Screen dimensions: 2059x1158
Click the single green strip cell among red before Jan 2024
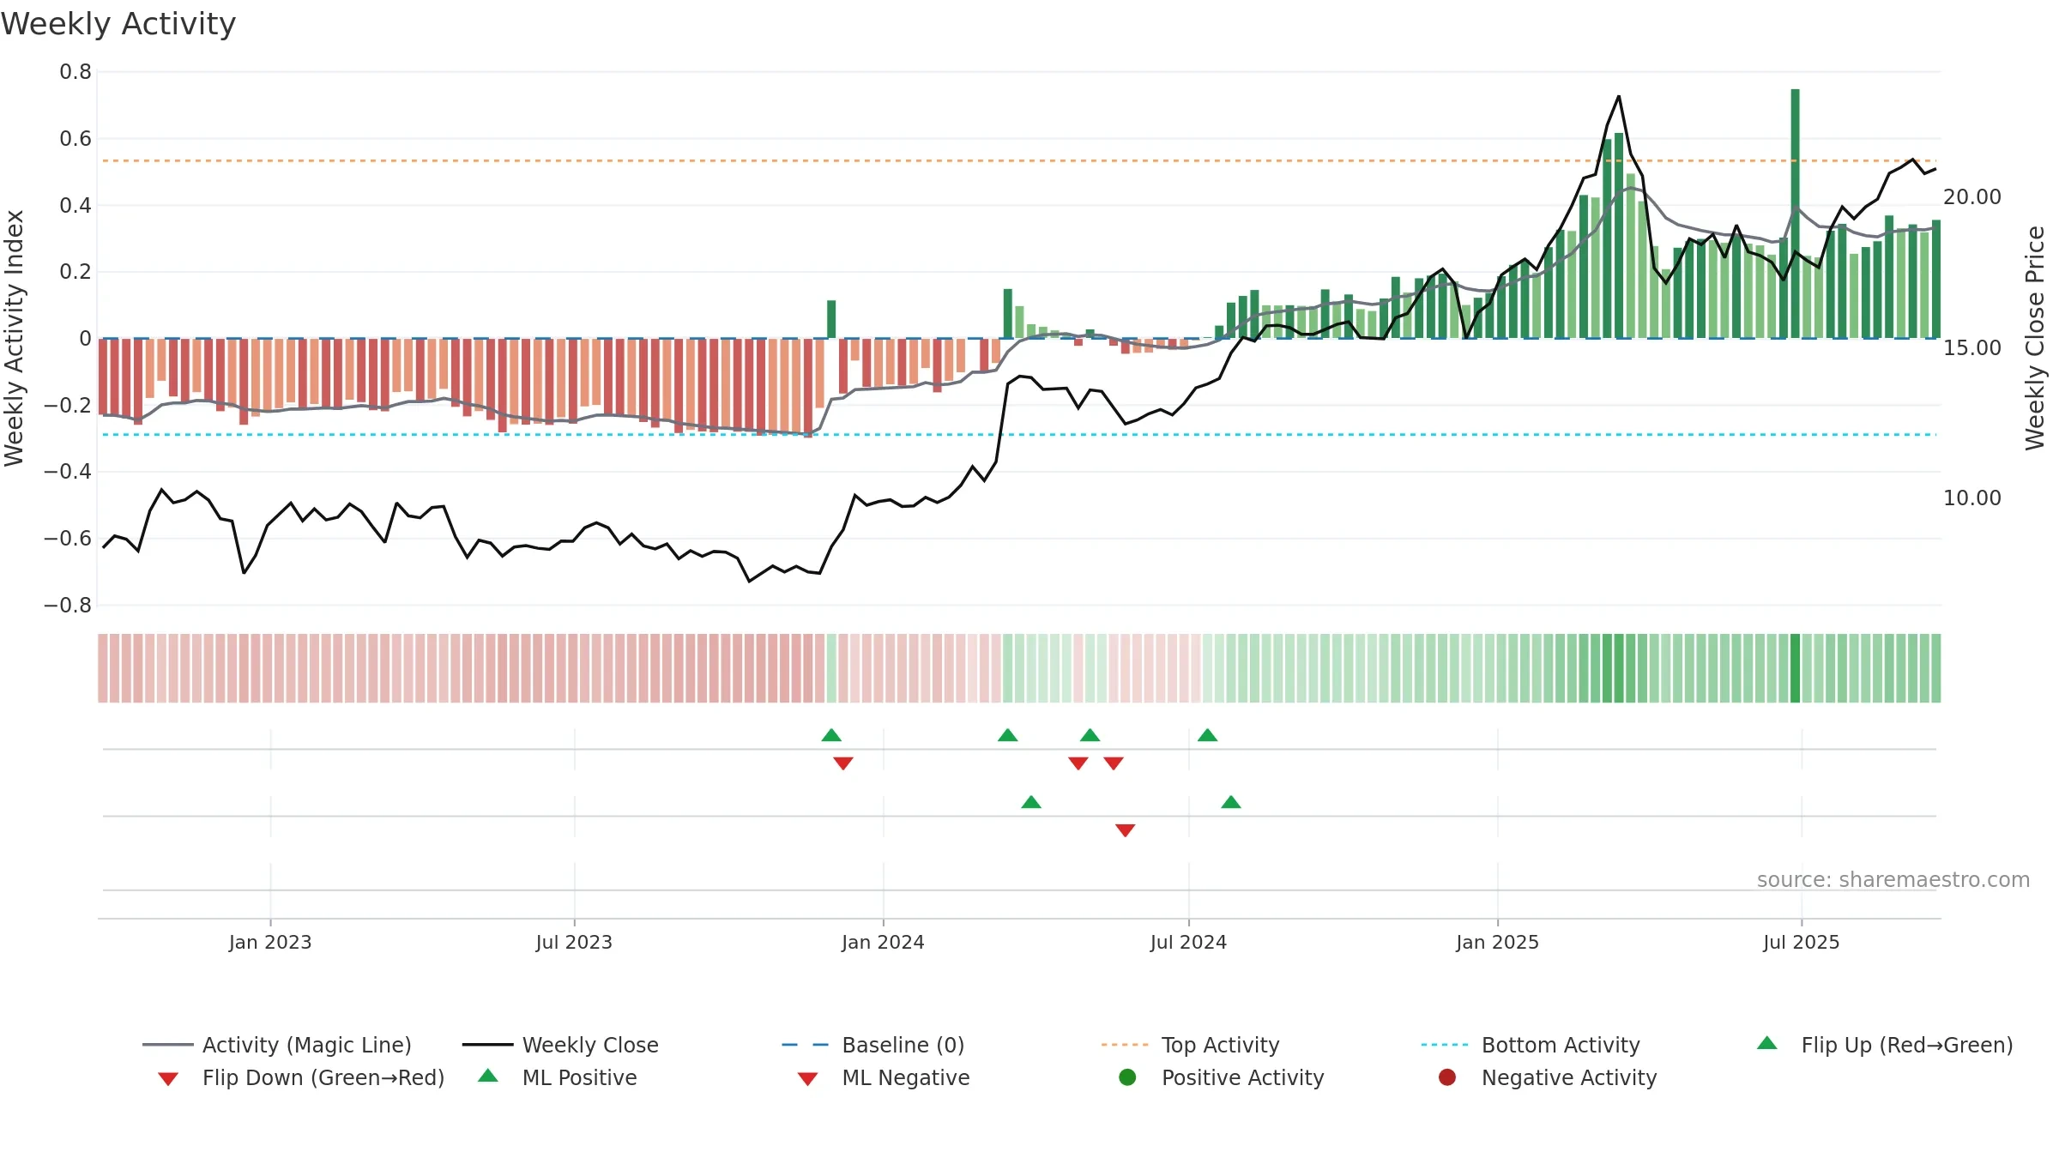tap(831, 668)
